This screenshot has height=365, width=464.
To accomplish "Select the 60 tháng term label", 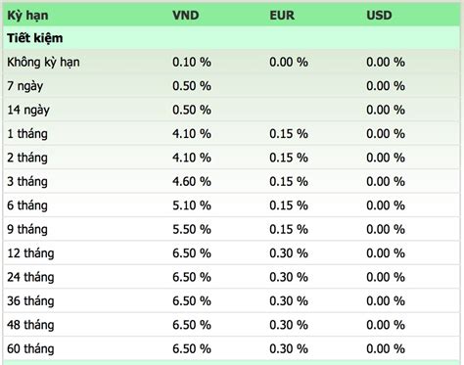I will tap(30, 348).
